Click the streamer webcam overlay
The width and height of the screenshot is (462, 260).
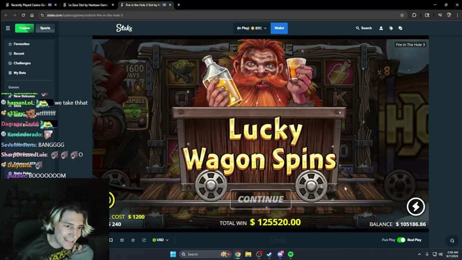pyautogui.click(x=54, y=218)
